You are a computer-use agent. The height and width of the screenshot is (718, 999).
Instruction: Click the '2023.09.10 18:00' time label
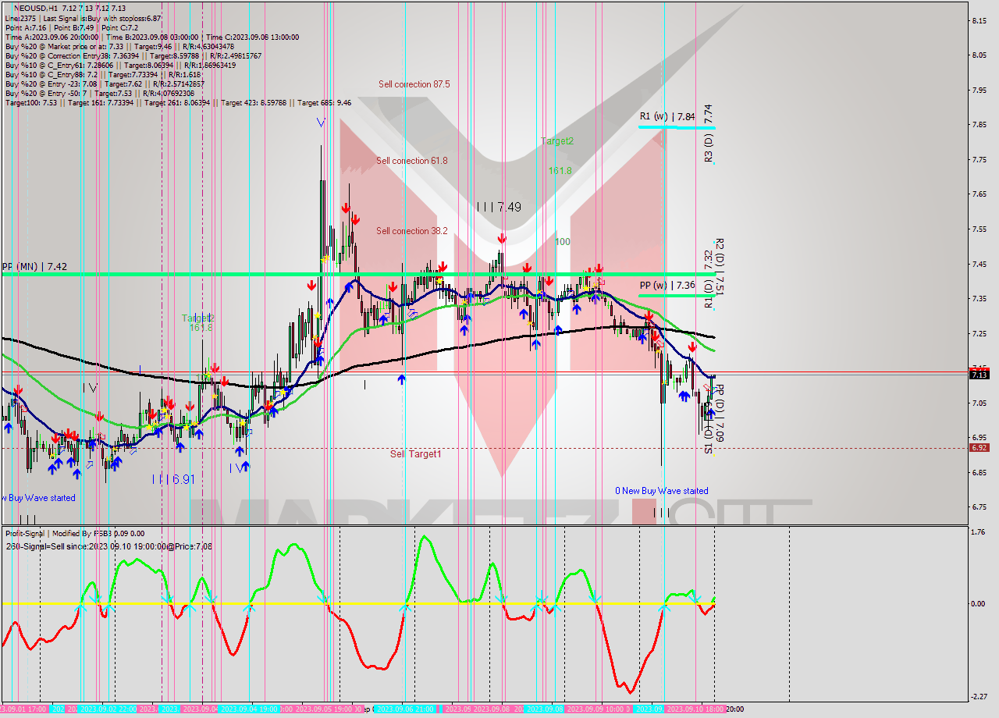click(696, 709)
